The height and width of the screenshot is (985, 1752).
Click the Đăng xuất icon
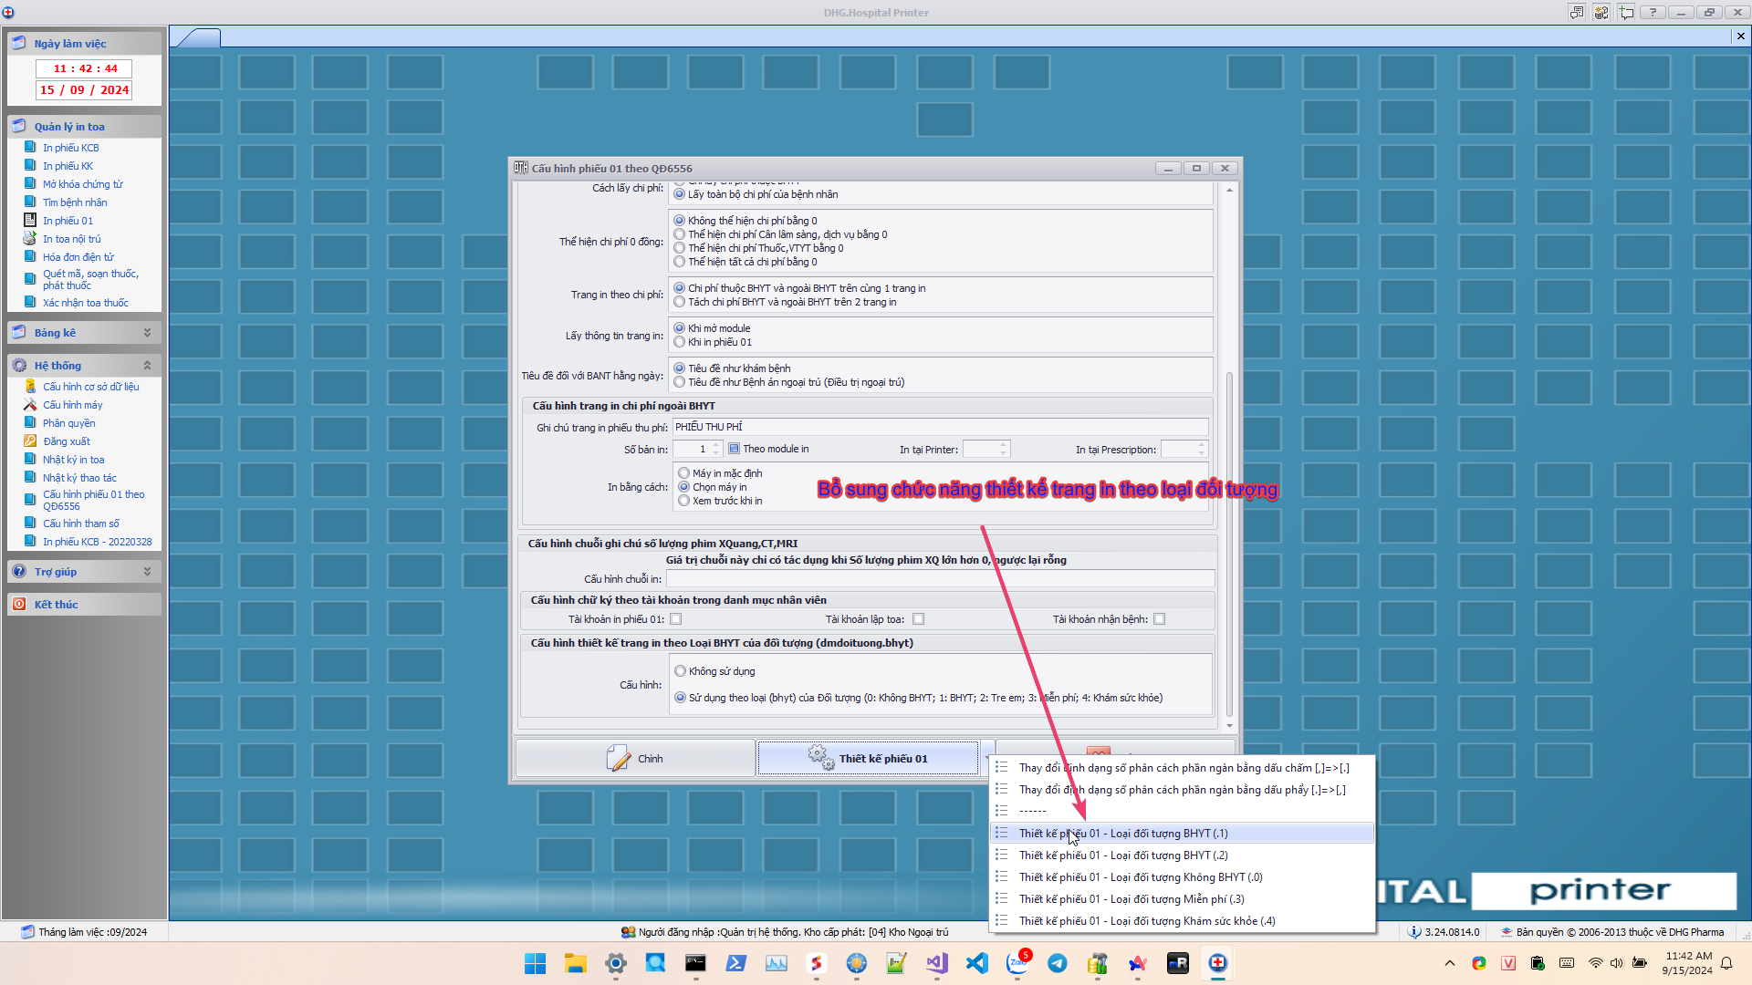click(x=30, y=441)
